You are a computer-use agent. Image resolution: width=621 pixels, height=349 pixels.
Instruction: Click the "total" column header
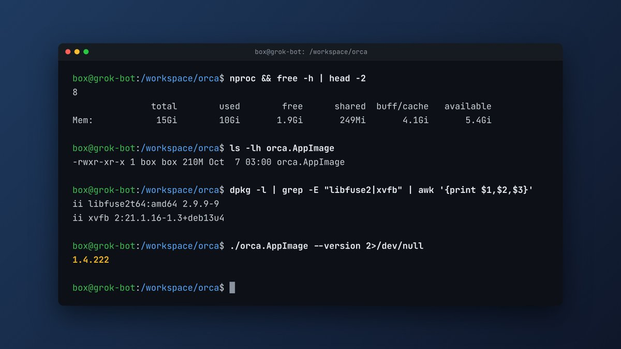tap(164, 107)
